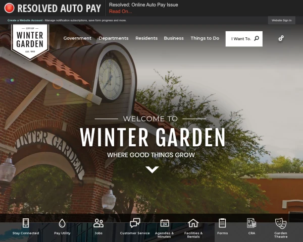Click the red alert circle icon

coord(9,8)
